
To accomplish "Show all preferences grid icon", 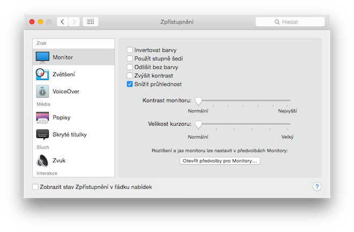I will pos(90,22).
